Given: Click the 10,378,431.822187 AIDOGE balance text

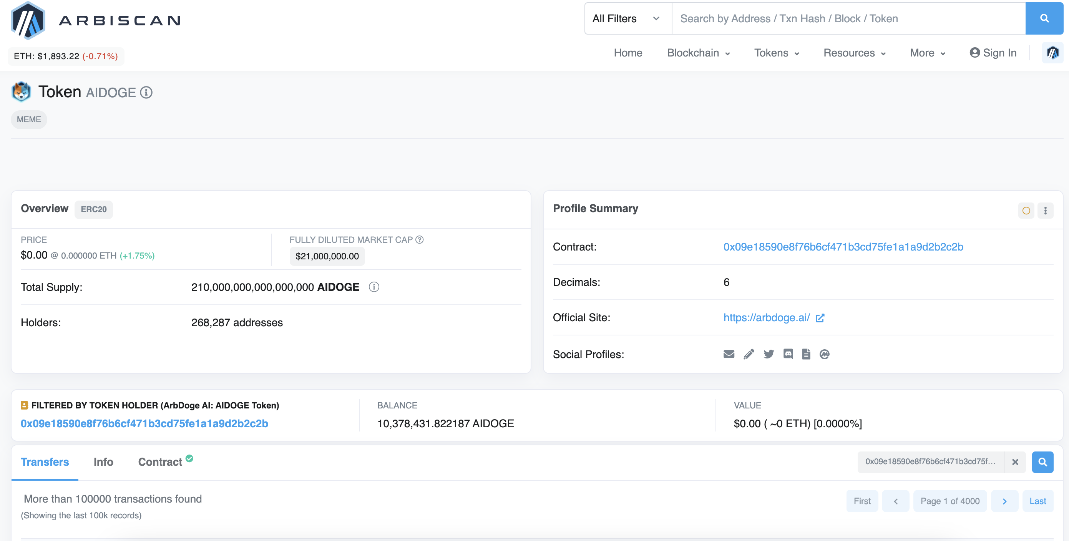Looking at the screenshot, I should (445, 423).
